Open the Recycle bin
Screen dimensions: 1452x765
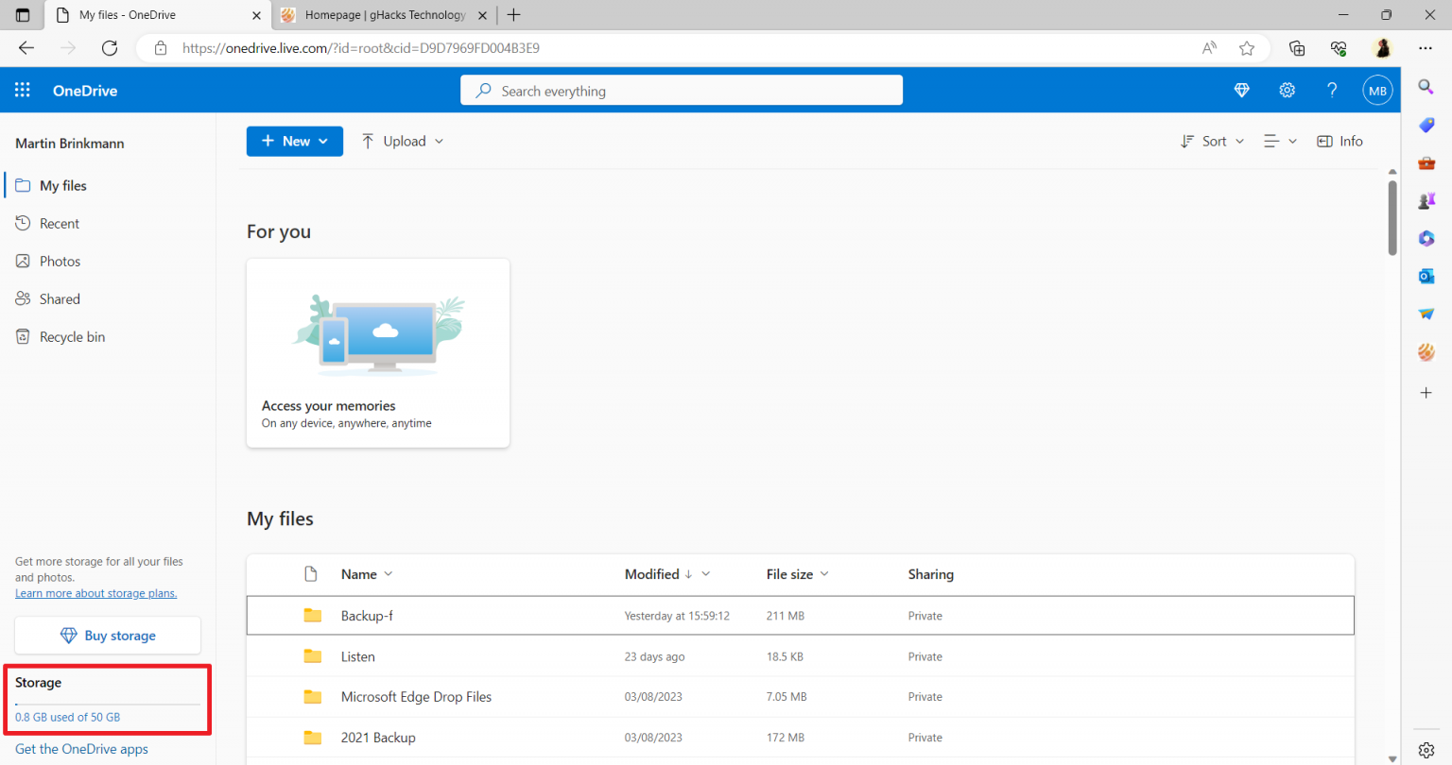[71, 336]
